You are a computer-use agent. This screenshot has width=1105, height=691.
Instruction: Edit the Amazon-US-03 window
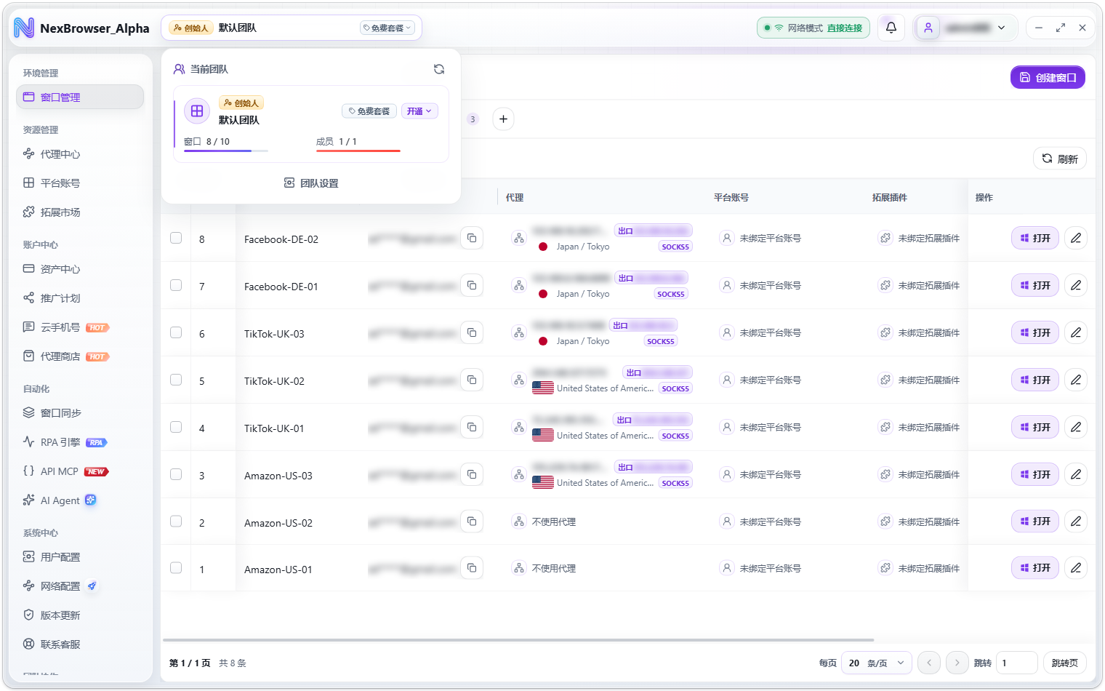coord(1076,474)
